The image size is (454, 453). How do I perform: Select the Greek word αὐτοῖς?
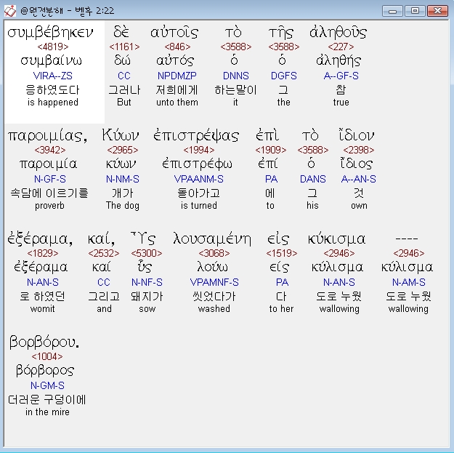pyautogui.click(x=174, y=33)
